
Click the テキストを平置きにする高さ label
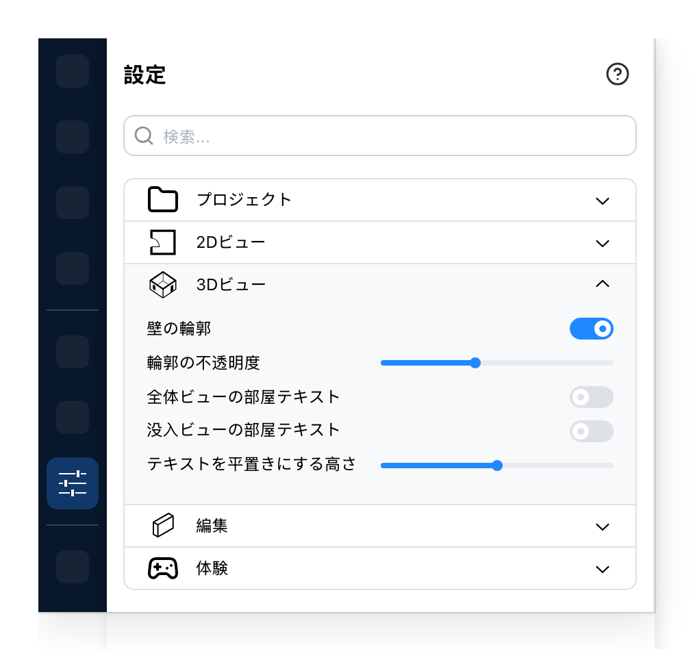(x=251, y=464)
